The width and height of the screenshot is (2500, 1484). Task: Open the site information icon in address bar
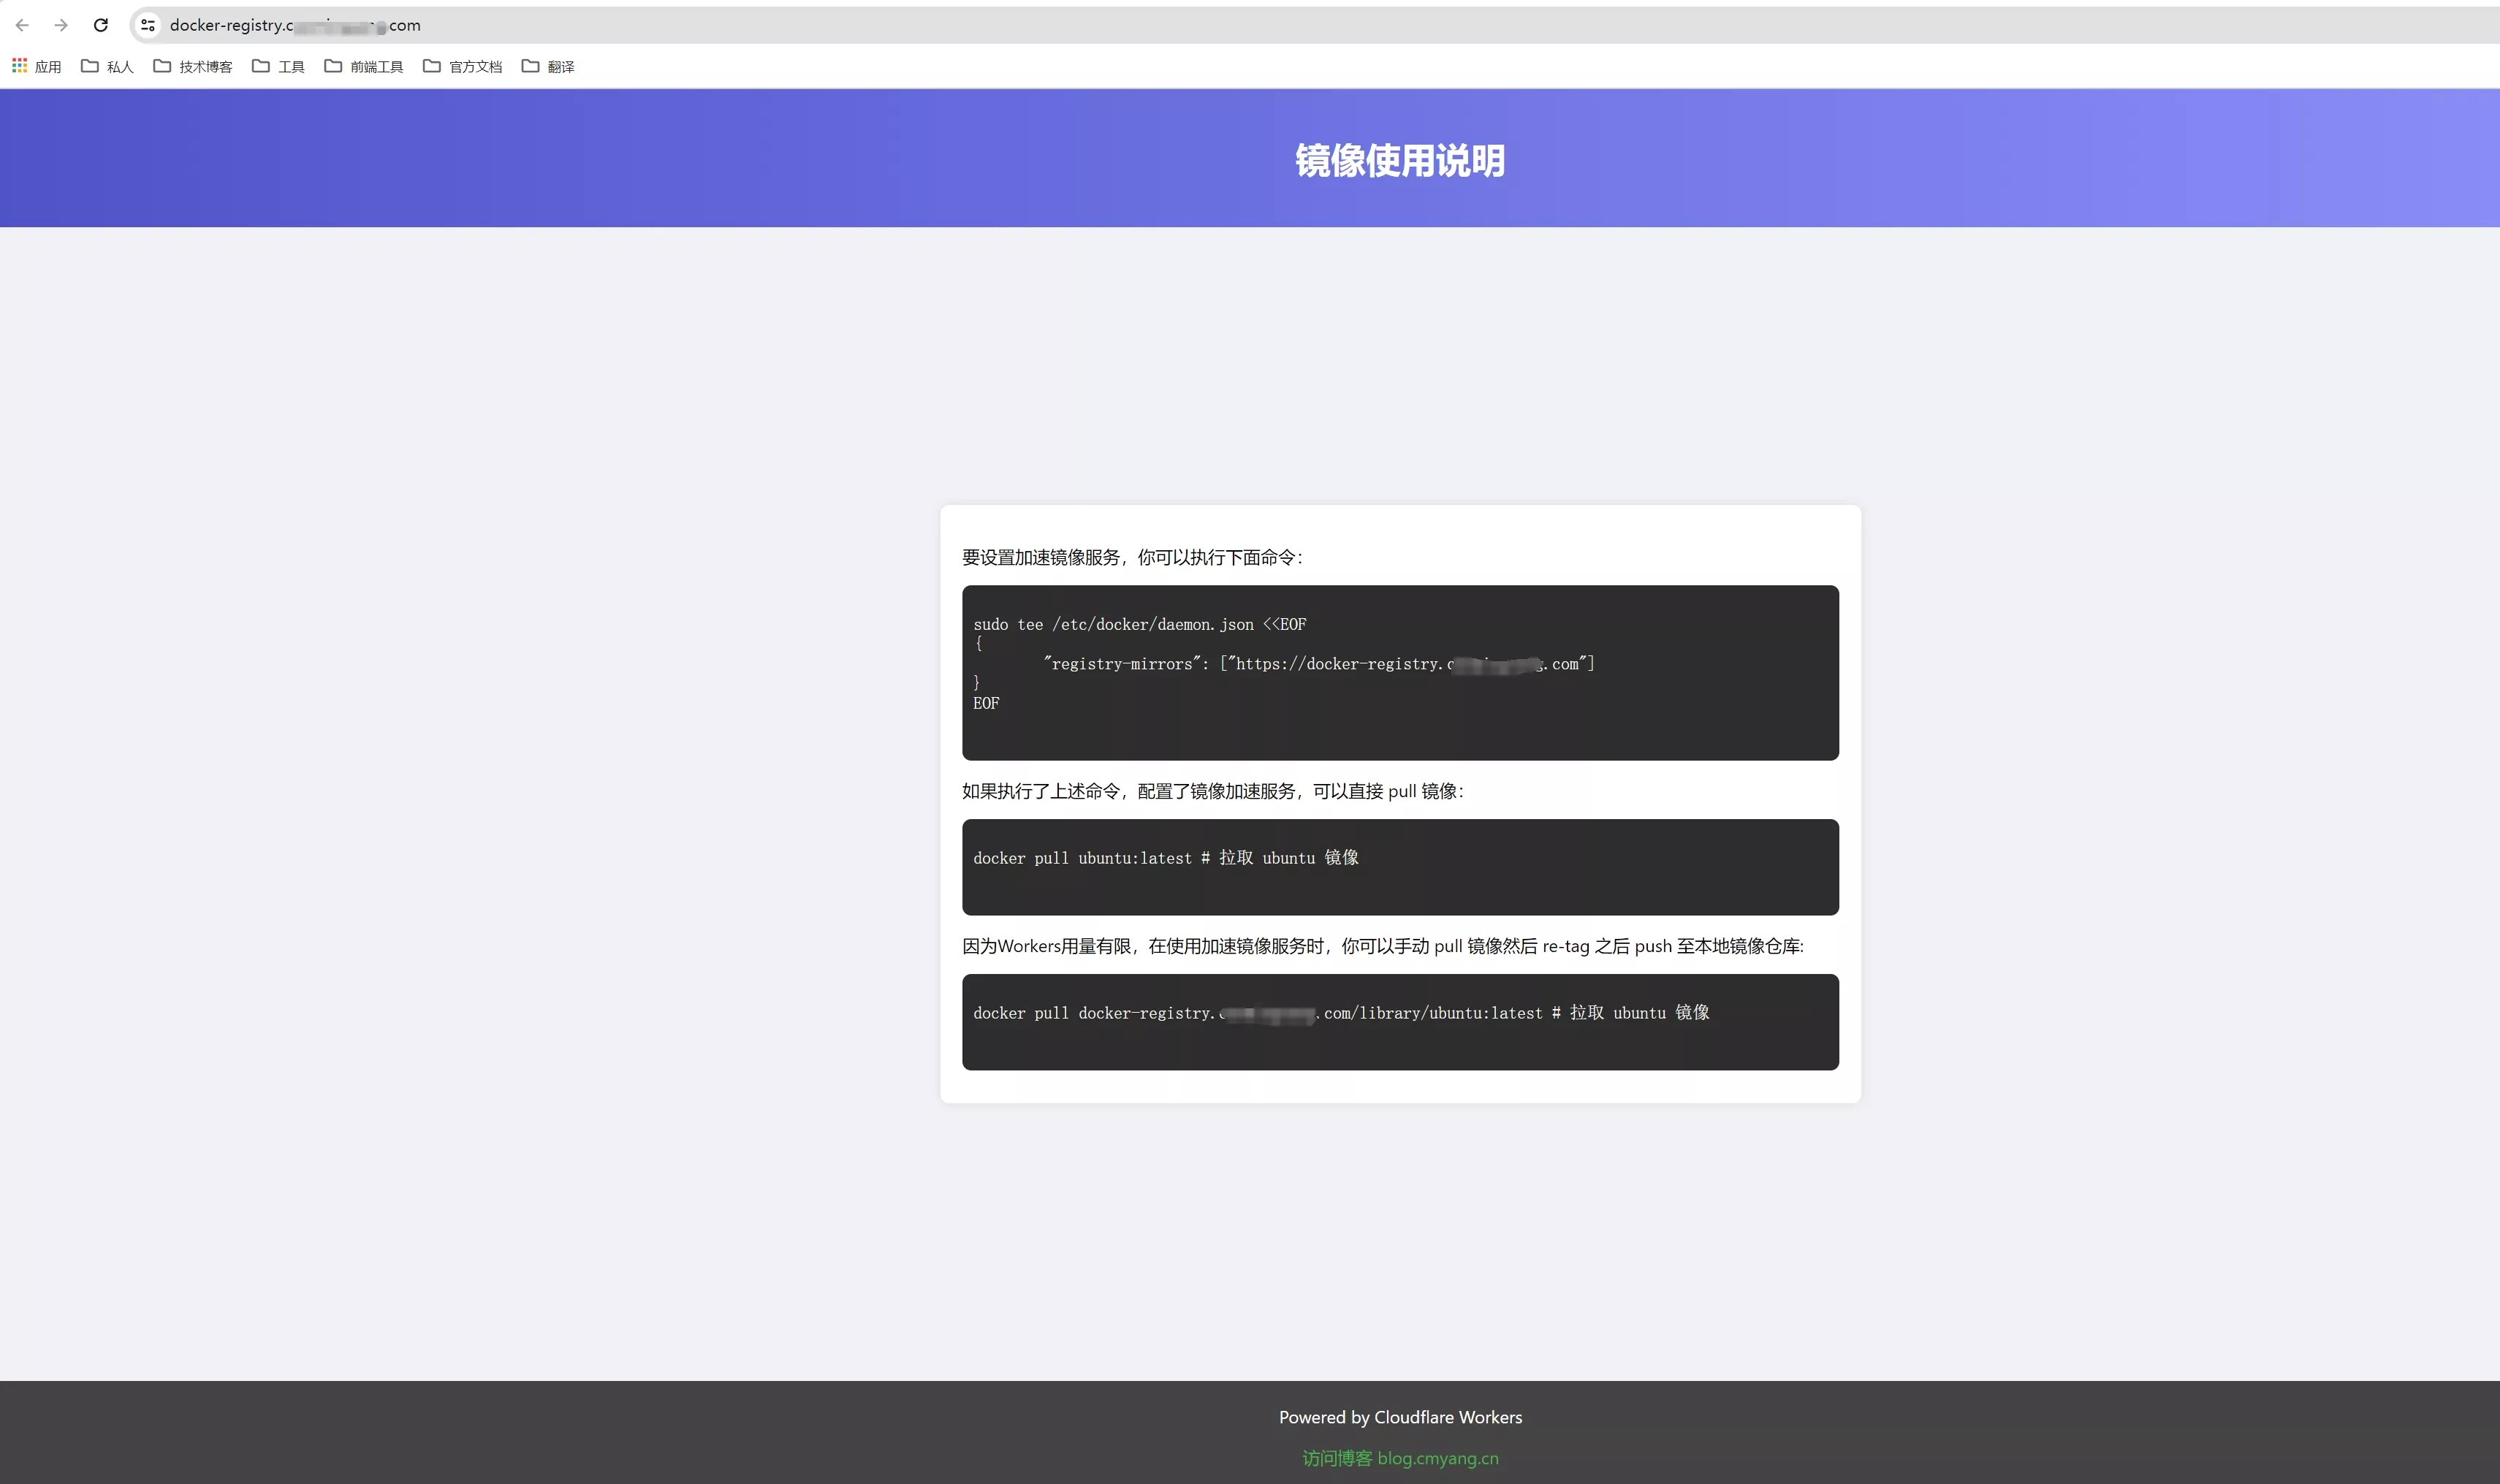(148, 25)
